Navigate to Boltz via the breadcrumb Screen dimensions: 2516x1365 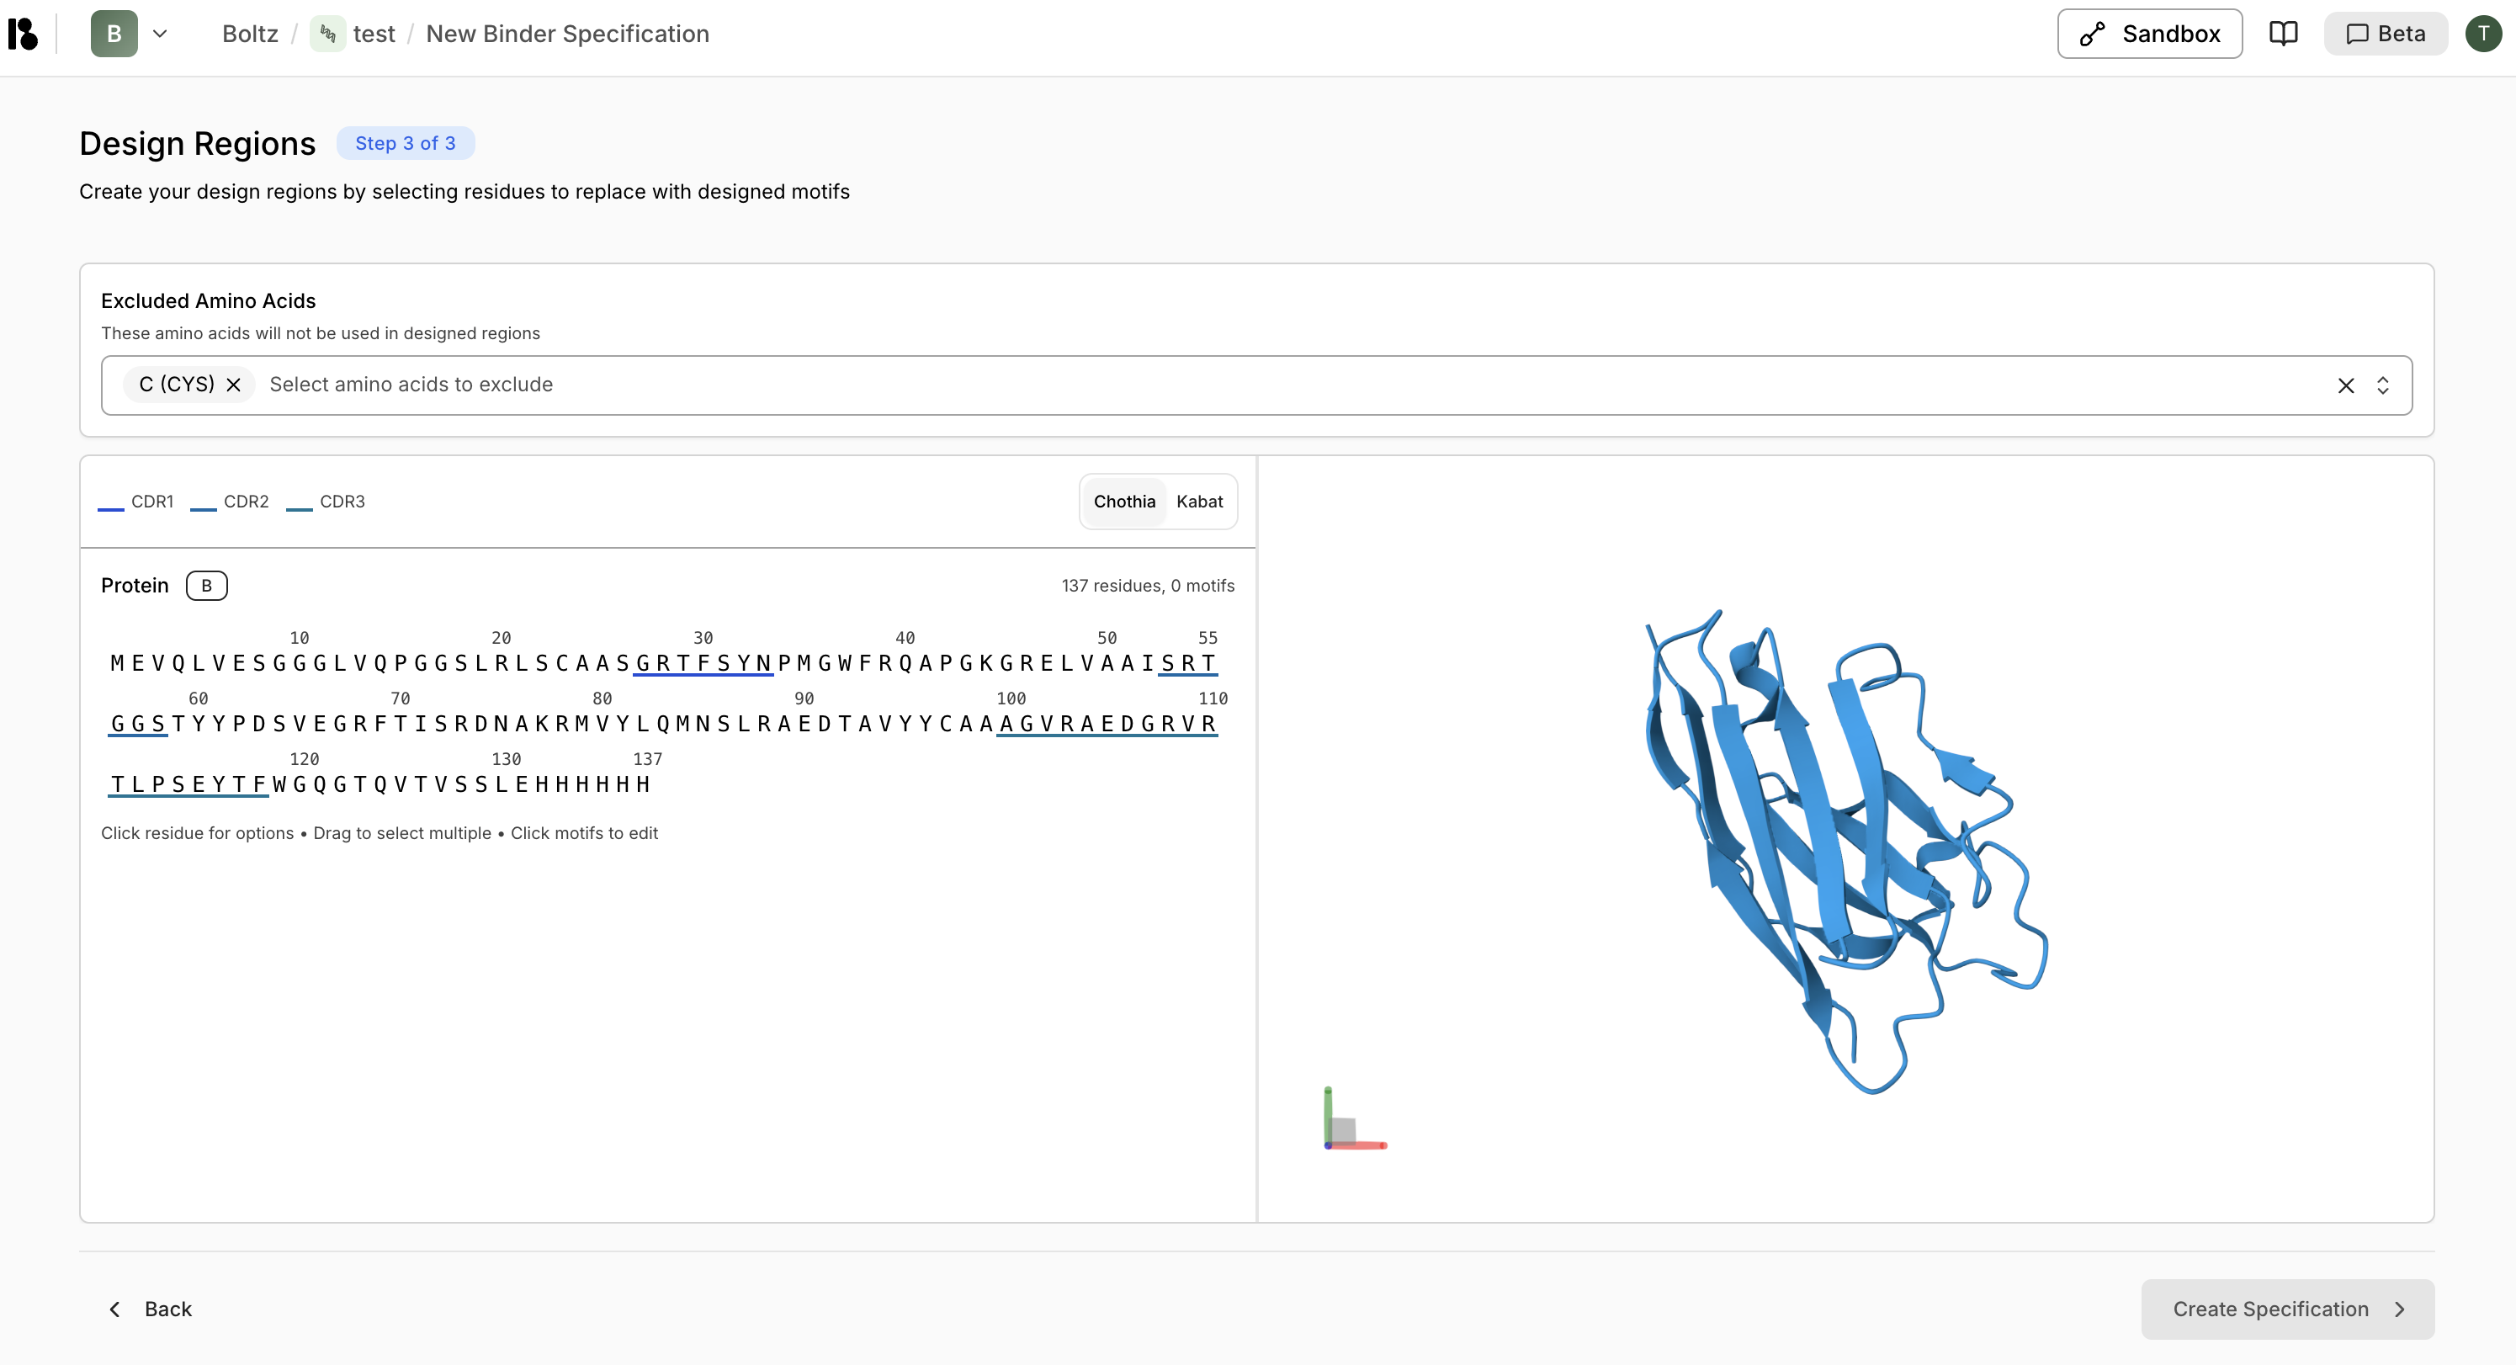click(x=249, y=32)
